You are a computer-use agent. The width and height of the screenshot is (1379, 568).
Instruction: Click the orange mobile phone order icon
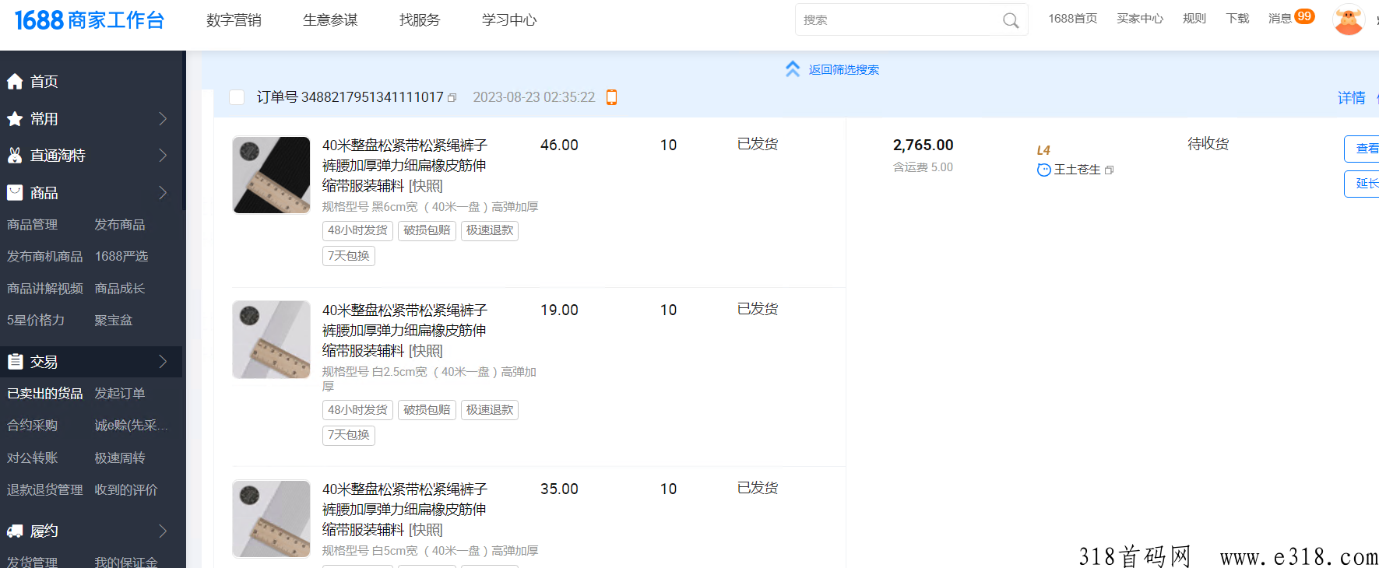[x=612, y=97]
